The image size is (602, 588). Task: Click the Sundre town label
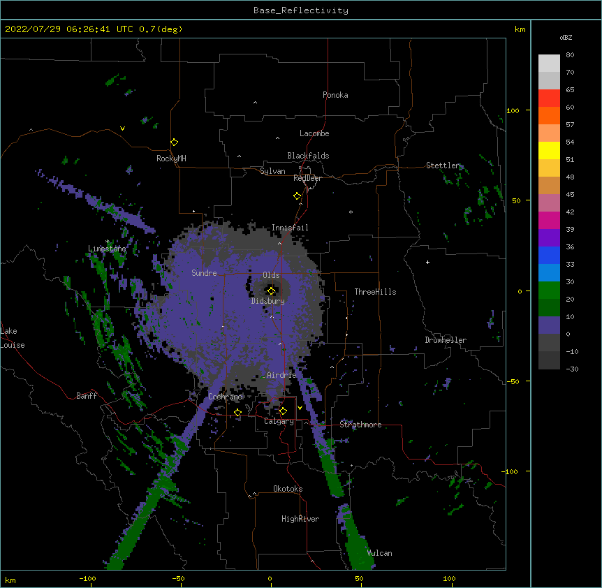(x=204, y=273)
